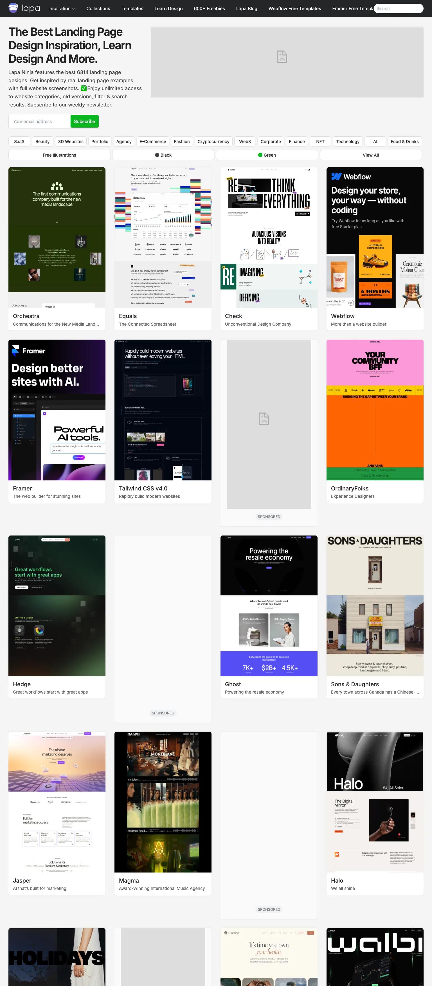432x986 pixels.
Task: Open the Webflow card thumbnail
Action: (x=375, y=238)
